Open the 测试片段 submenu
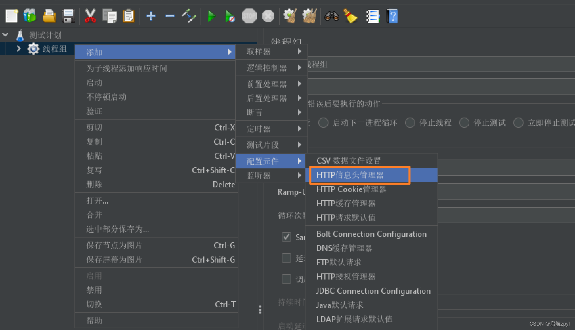This screenshot has width=575, height=330. pos(272,145)
